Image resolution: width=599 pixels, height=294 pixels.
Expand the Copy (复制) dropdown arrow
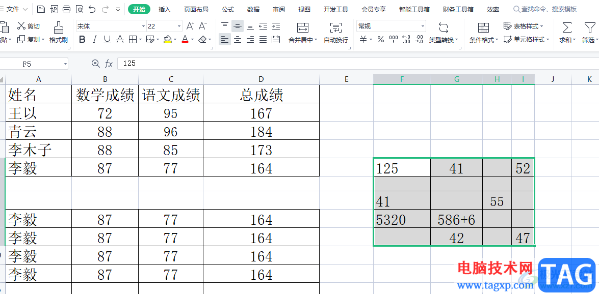(43, 39)
